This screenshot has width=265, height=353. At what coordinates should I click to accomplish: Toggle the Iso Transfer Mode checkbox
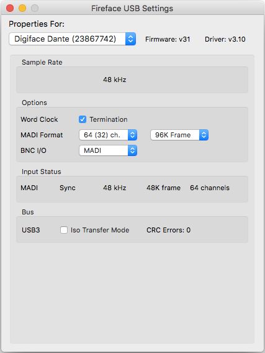[x=64, y=230]
